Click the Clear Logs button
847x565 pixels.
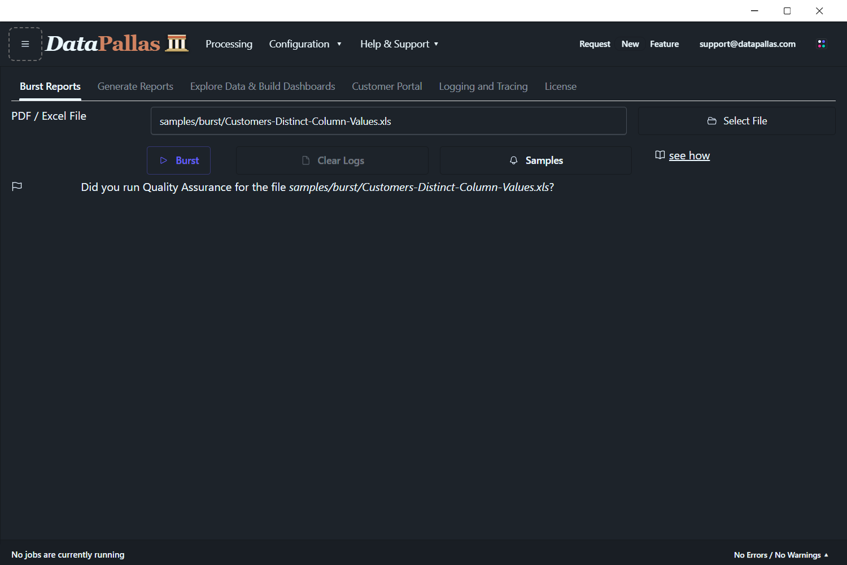coord(332,160)
